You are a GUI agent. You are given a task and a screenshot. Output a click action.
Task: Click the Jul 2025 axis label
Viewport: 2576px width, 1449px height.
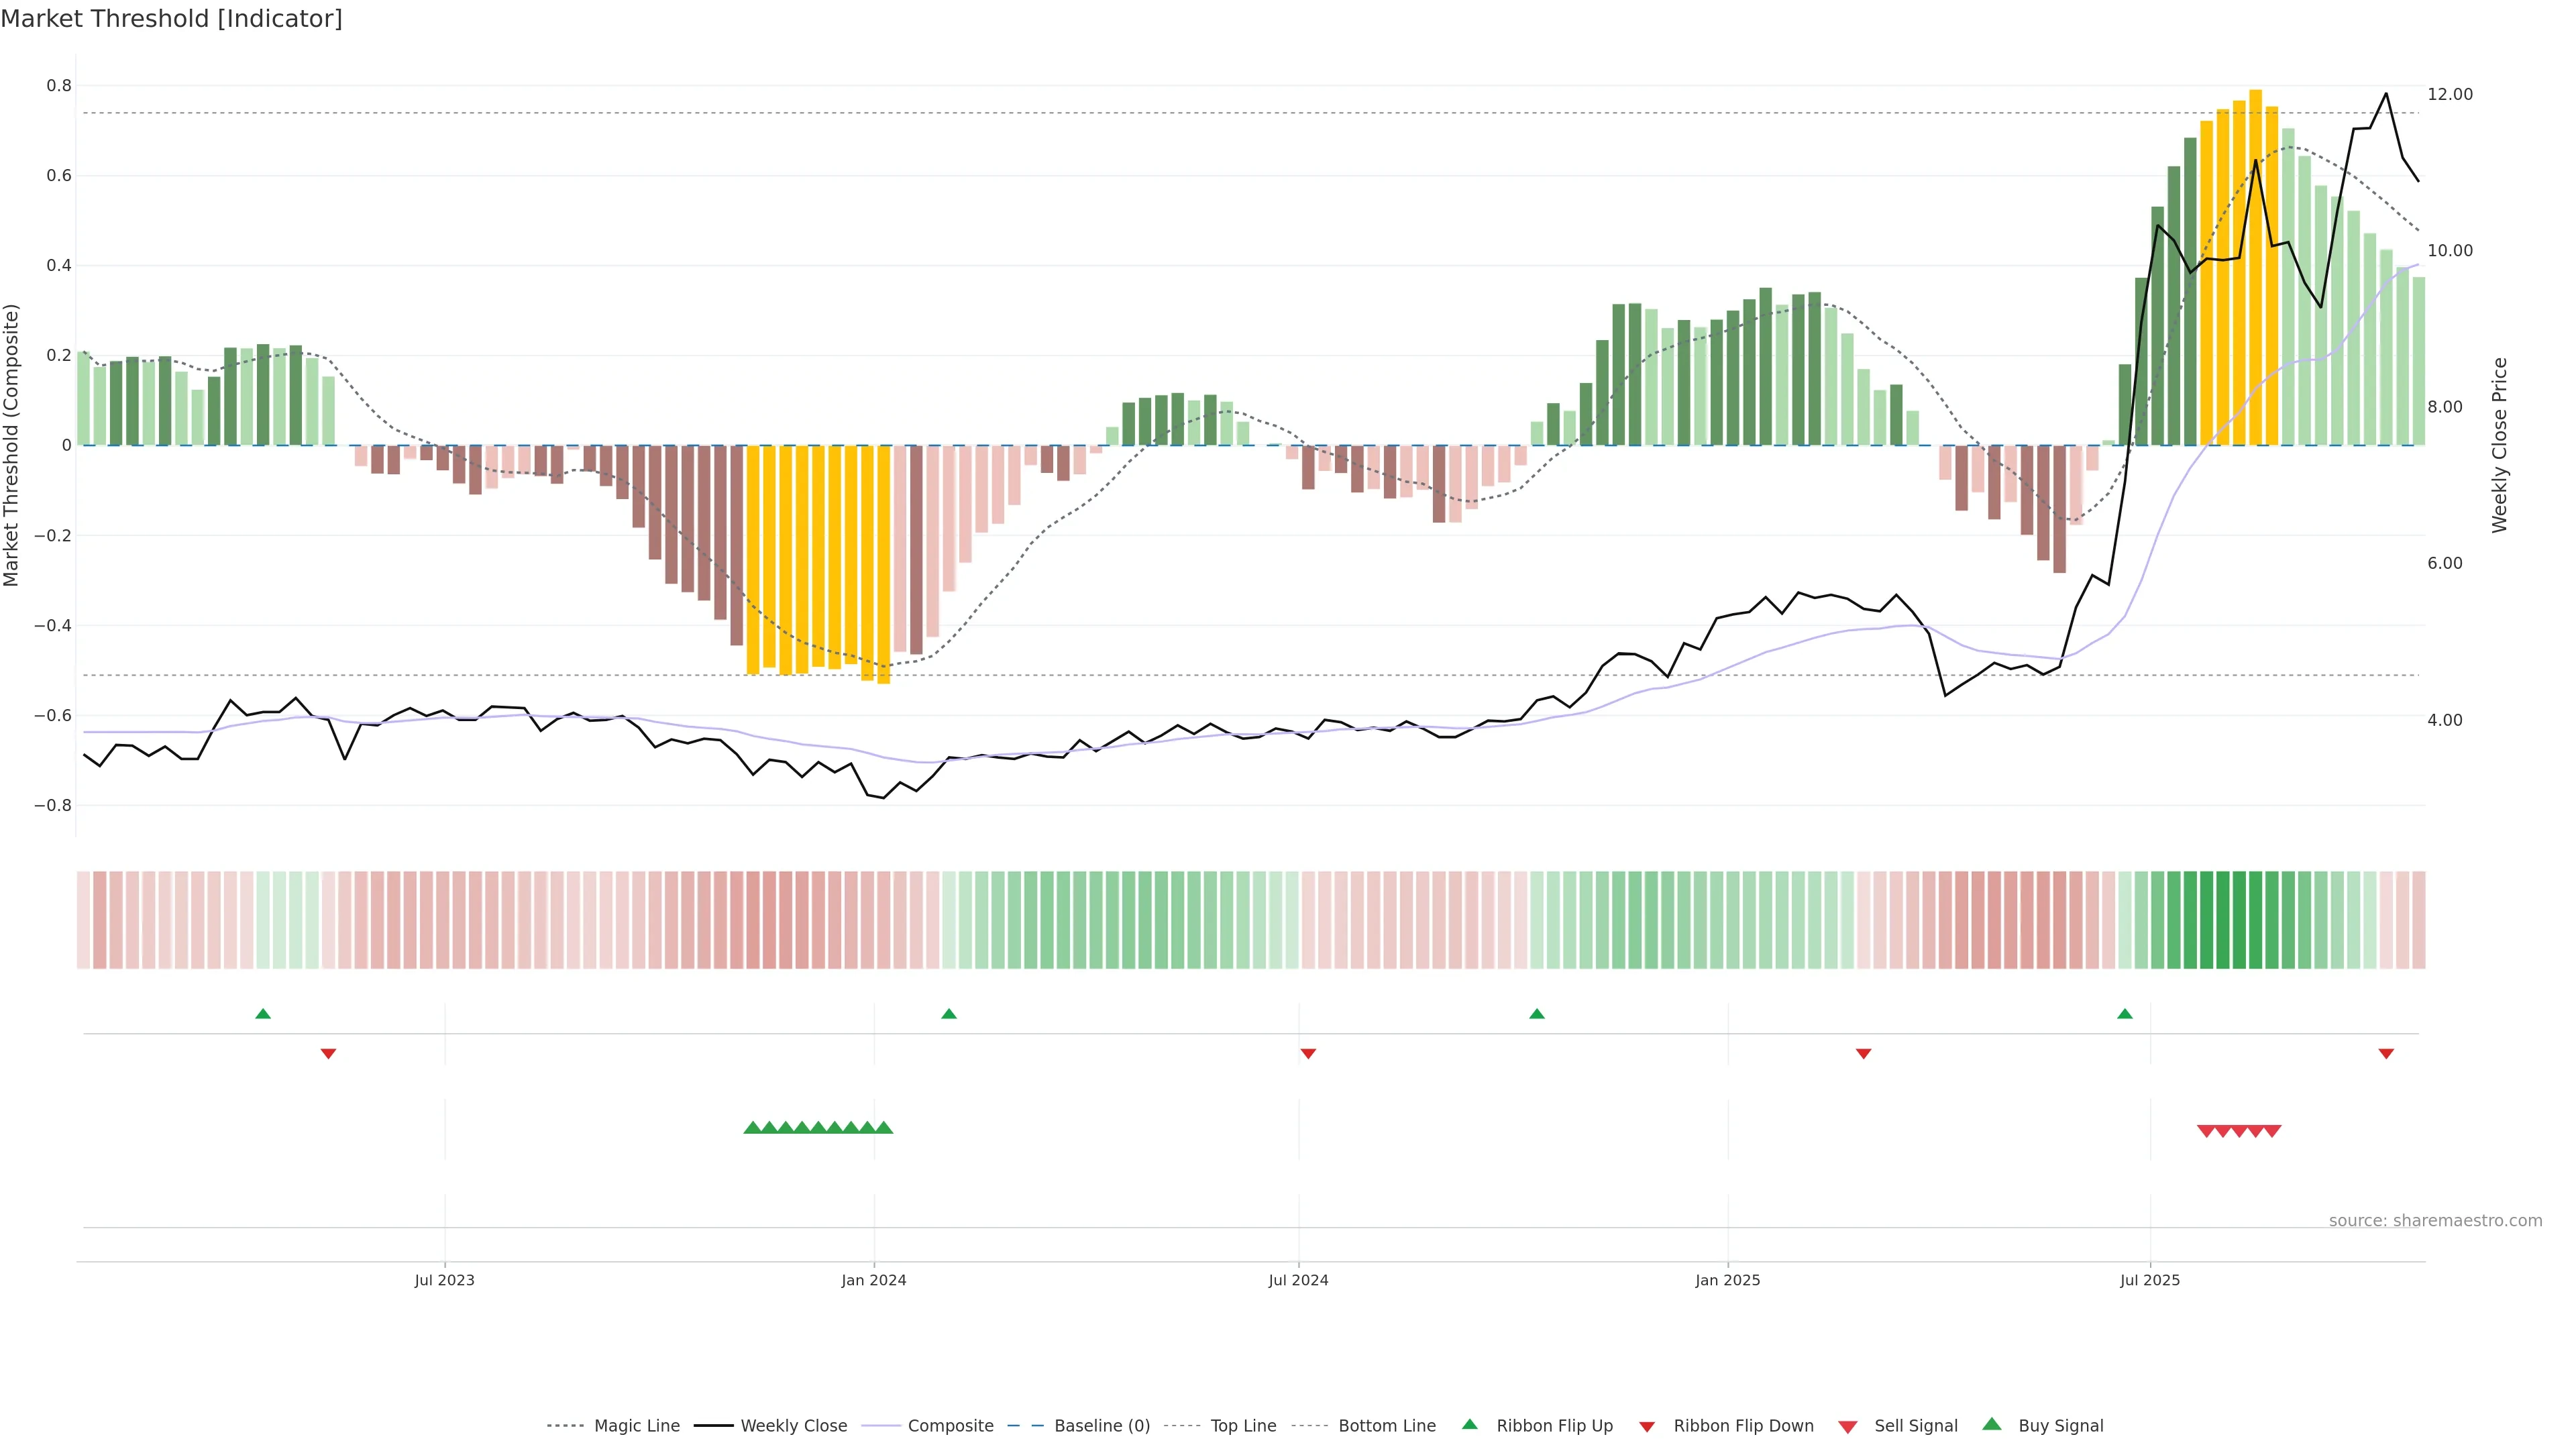(2149, 1280)
